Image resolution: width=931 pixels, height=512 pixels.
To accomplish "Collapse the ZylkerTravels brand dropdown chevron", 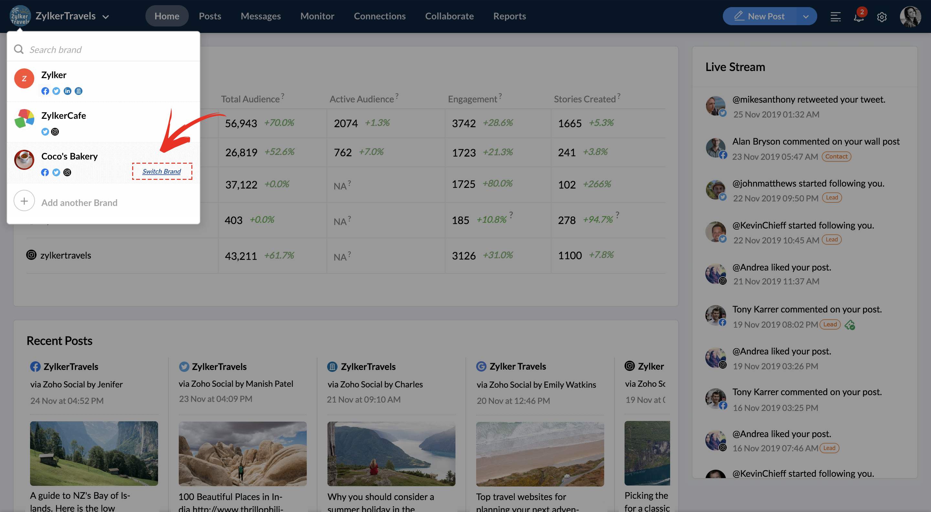I will (105, 16).
